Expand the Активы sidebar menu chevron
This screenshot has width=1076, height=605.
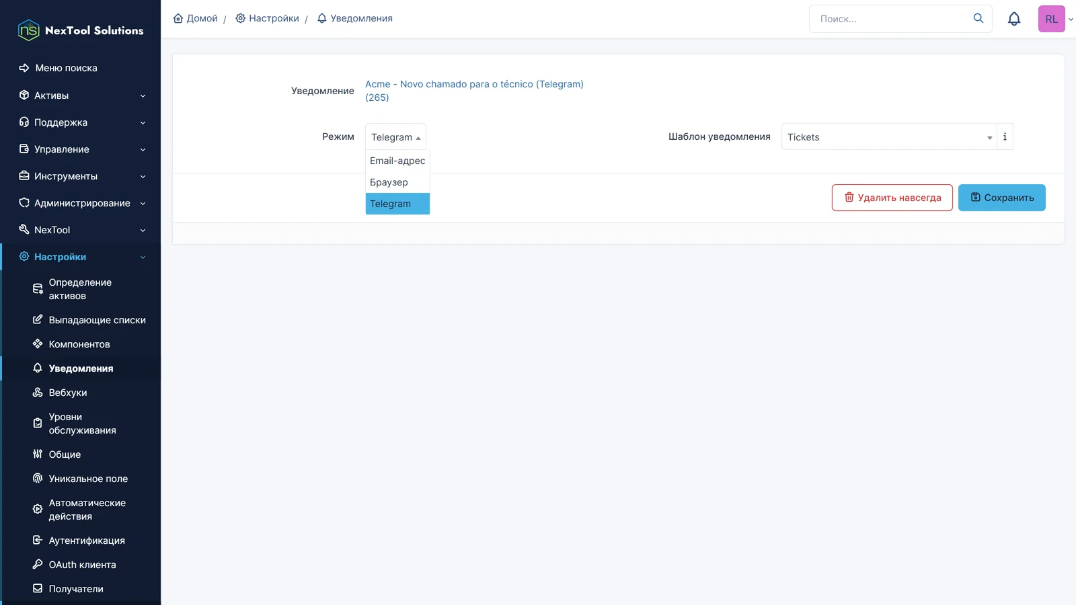(x=143, y=95)
